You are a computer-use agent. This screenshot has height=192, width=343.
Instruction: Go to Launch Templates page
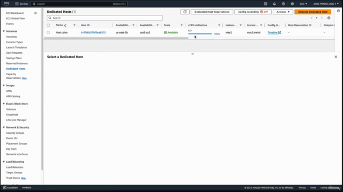point(17,47)
